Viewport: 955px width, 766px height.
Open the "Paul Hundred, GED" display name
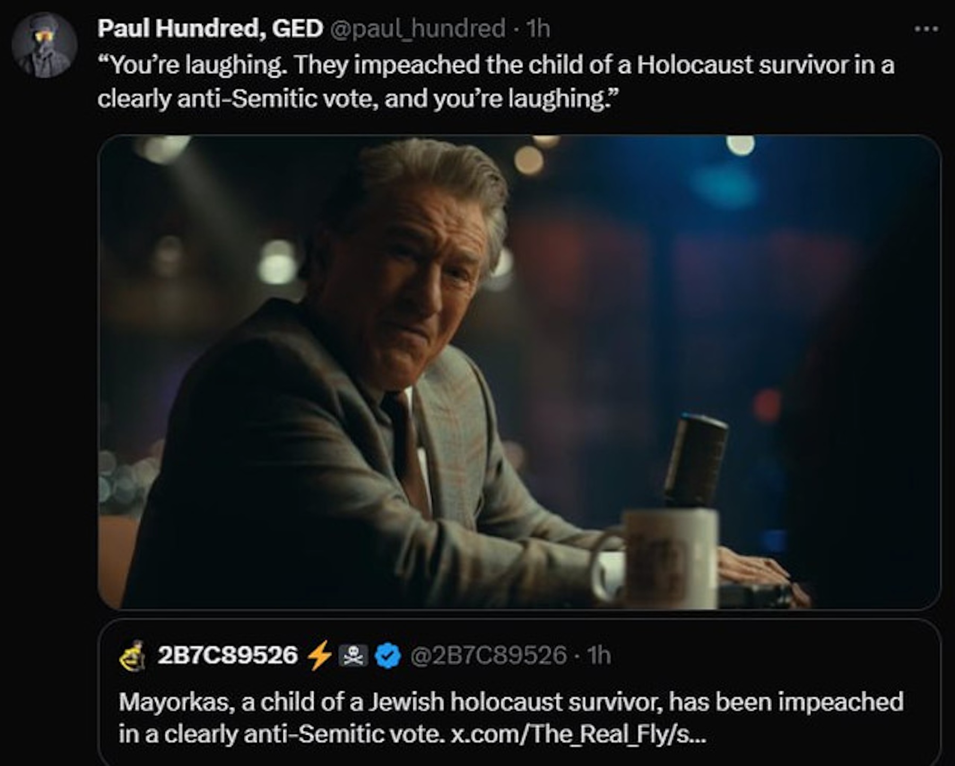pyautogui.click(x=210, y=28)
